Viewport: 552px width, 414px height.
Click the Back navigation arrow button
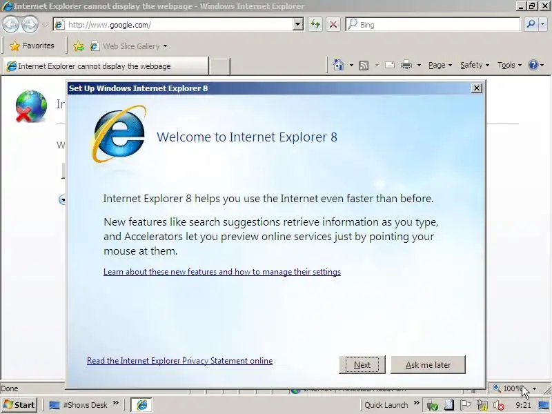[x=11, y=25]
